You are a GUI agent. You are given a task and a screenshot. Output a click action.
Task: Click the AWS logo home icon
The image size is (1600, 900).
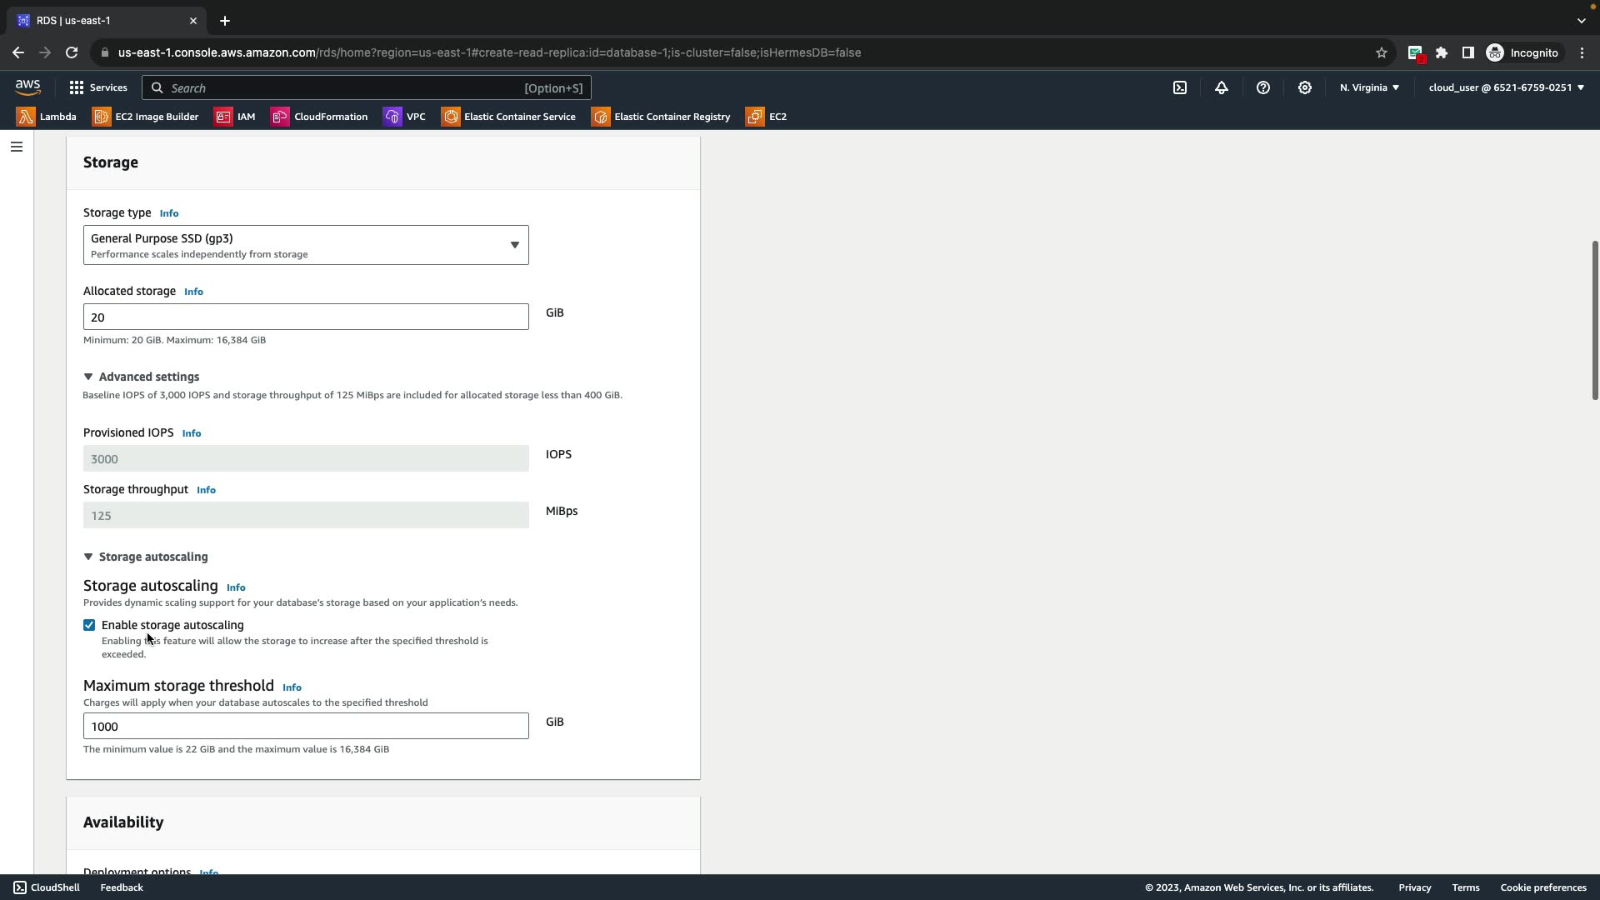[27, 87]
